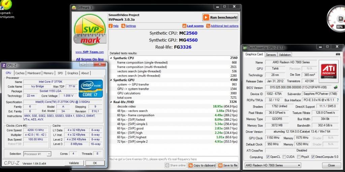Click the Help info icon in SVPmark
Image resolution: width=345 pixels, height=172 pixels.
tap(111, 26)
